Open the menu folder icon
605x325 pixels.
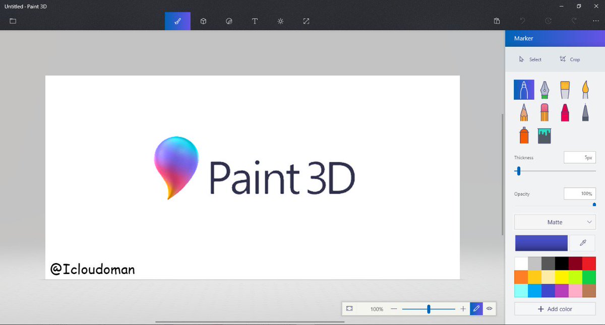pyautogui.click(x=13, y=21)
